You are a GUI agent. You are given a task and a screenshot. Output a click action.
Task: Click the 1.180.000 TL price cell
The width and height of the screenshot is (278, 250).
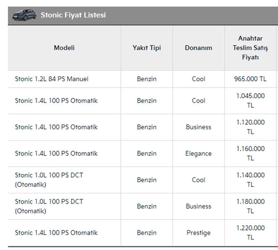pyautogui.click(x=250, y=206)
